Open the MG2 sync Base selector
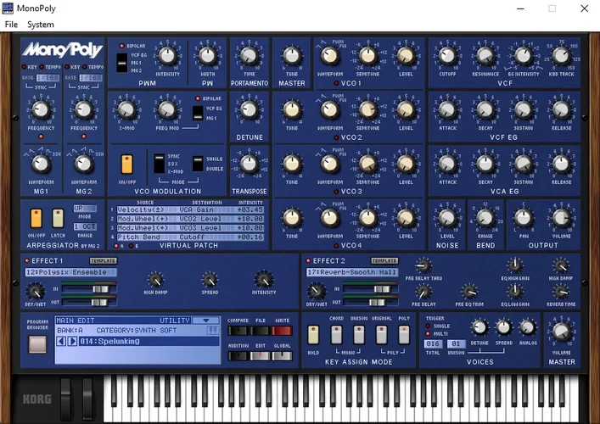The height and width of the screenshot is (424, 600). tap(91, 78)
